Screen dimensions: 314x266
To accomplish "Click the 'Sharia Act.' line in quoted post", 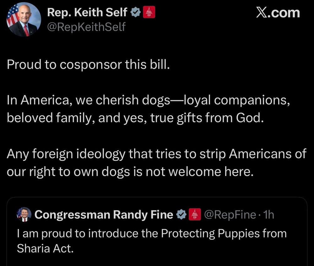I will click(45, 248).
